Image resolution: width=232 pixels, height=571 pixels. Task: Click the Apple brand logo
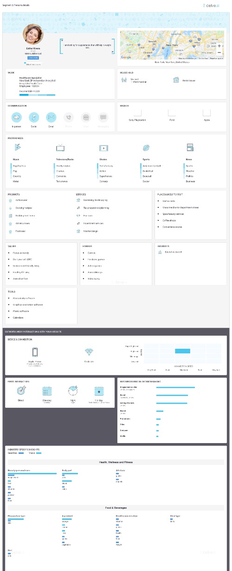click(x=207, y=113)
